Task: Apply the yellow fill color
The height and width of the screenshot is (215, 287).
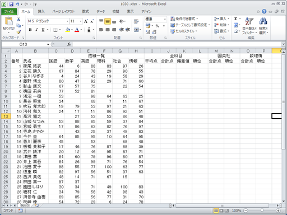Action: click(x=68, y=30)
